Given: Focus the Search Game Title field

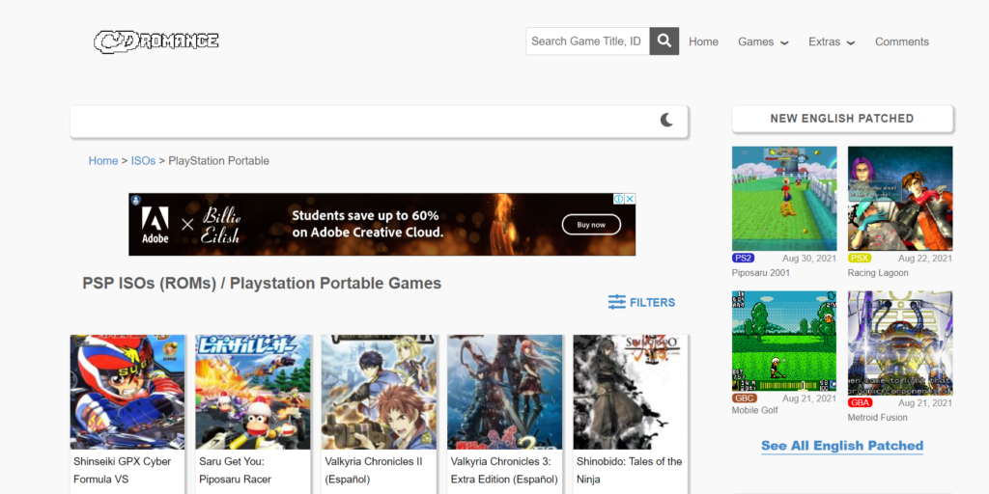Looking at the screenshot, I should (x=588, y=41).
